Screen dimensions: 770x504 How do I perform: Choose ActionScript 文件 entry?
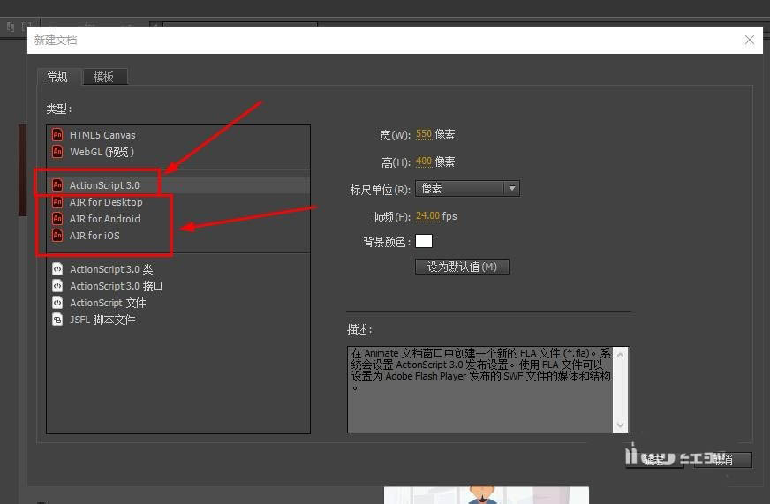coord(178,303)
